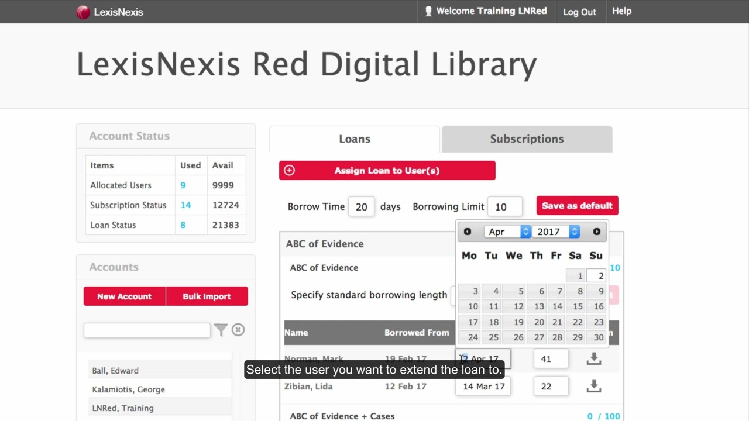Click the Save as default button

tap(577, 206)
